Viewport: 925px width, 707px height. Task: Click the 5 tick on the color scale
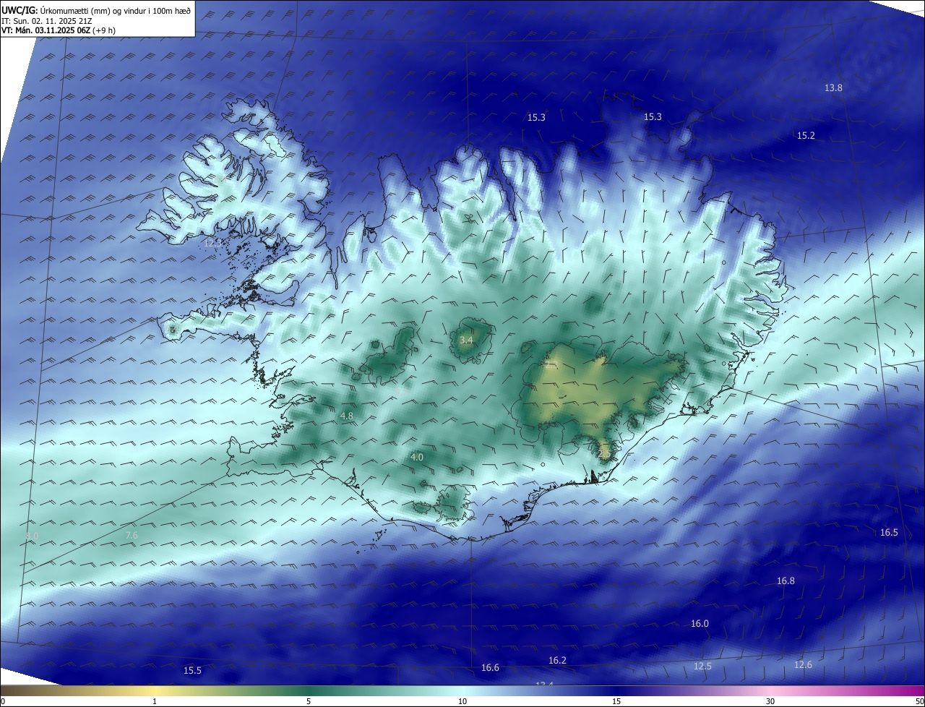[309, 701]
